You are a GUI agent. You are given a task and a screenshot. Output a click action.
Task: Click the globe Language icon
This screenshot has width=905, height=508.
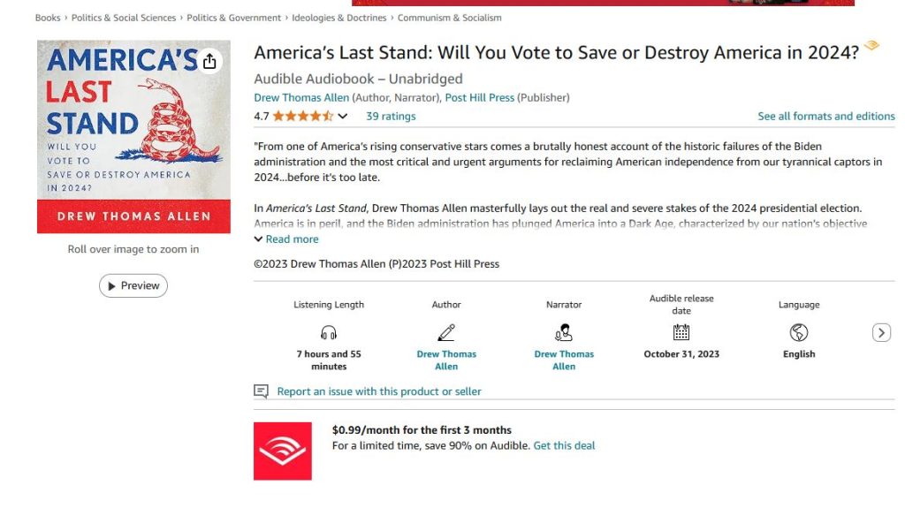click(x=799, y=333)
